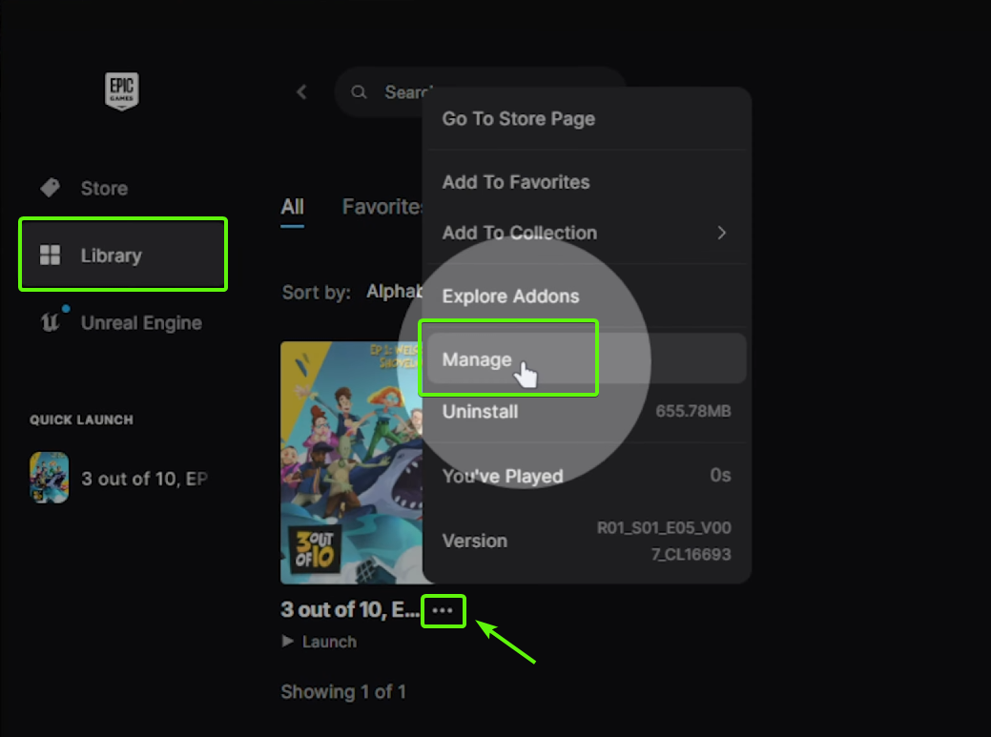Click the 0s played time value
This screenshot has width=991, height=737.
click(x=720, y=475)
